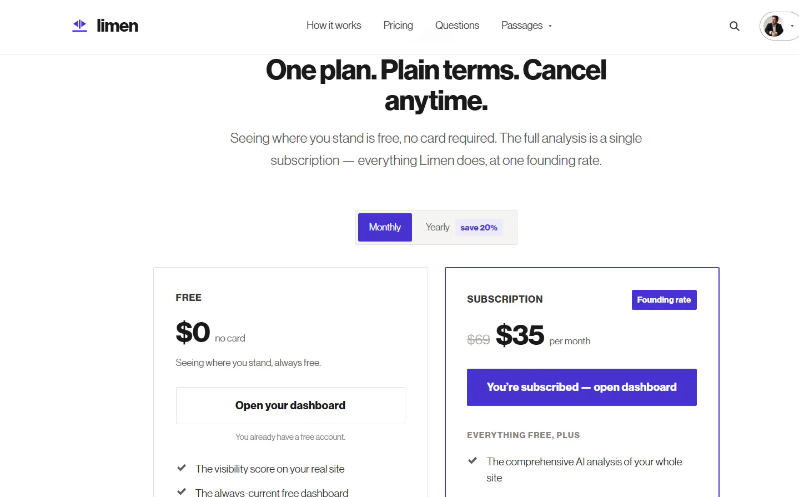Viewport: 799px width, 497px height.
Task: Switch billing to Yearly
Action: coord(438,227)
